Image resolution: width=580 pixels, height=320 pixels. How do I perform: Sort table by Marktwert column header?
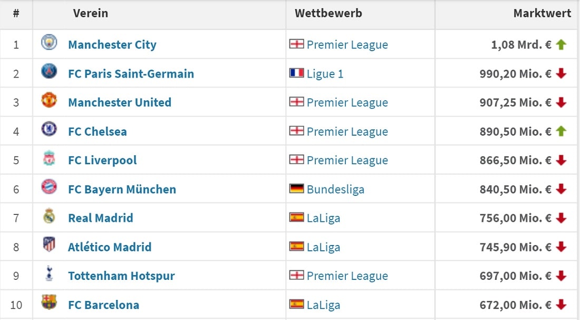pyautogui.click(x=542, y=14)
